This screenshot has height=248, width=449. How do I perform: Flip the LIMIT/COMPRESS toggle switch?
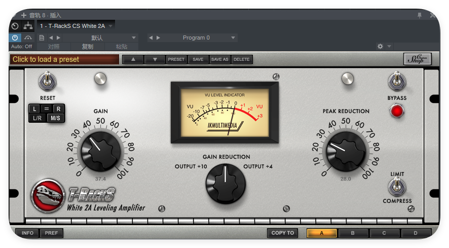(397, 186)
